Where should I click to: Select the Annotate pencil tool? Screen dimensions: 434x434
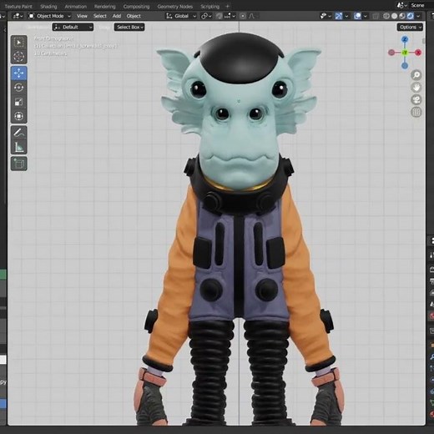point(18,133)
